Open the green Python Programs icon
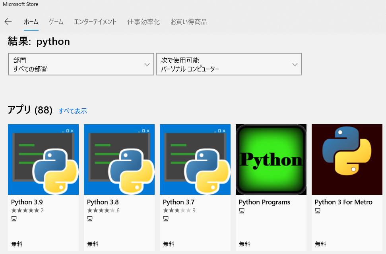Viewport: 386px width, 254px height. click(x=271, y=160)
